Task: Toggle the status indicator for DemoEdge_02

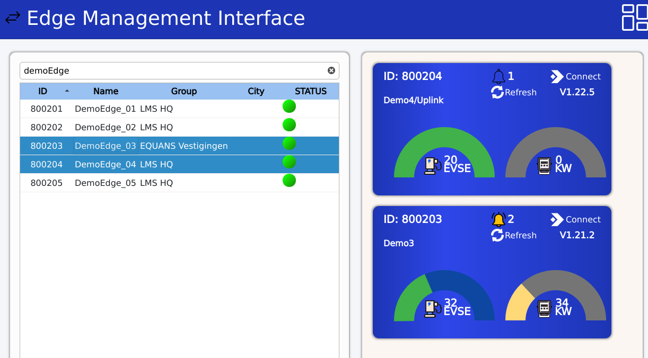Action: [x=289, y=124]
